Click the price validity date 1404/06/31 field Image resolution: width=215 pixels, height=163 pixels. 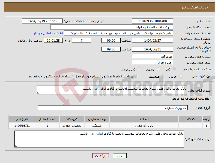click(x=152, y=49)
